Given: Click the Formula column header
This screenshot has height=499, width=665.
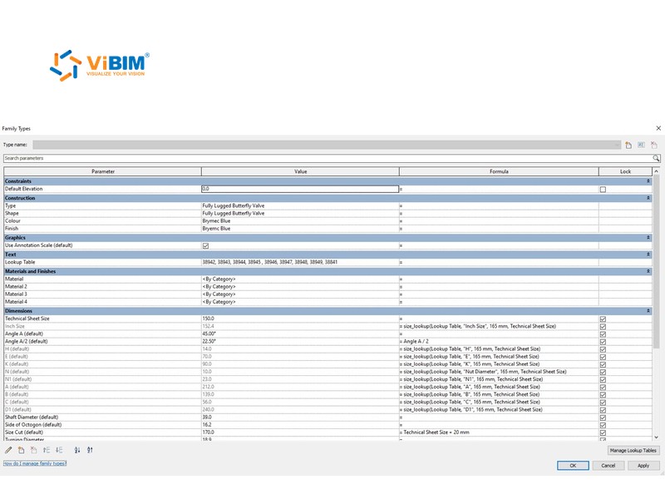Looking at the screenshot, I should (x=499, y=171).
